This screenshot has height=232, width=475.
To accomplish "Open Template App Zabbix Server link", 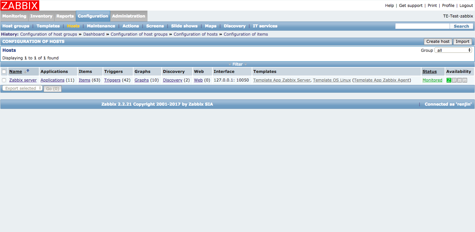I will click(x=282, y=80).
